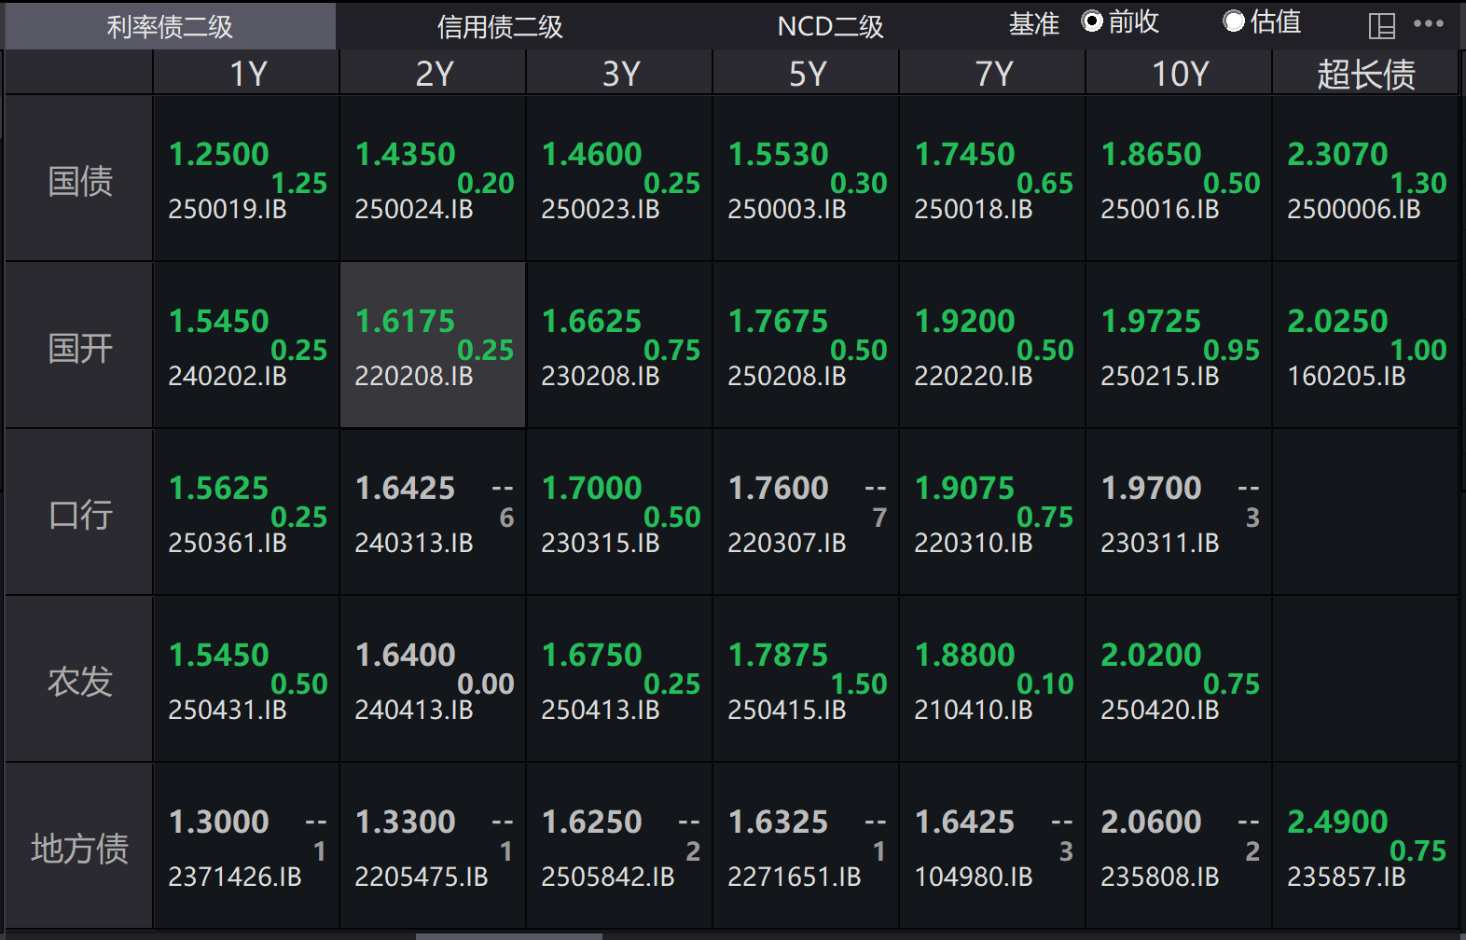Screen dimensions: 1466x940
Task: Open the 利率债二级 tab
Action: click(170, 26)
